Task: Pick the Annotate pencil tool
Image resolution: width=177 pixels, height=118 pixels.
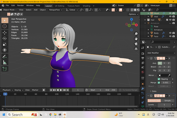Action: 5,57
